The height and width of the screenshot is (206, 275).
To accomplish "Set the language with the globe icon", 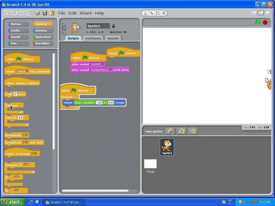I will click(x=37, y=13).
